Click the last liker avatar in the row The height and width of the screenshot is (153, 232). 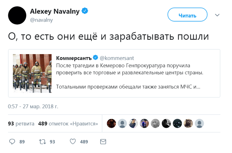[x=199, y=123]
